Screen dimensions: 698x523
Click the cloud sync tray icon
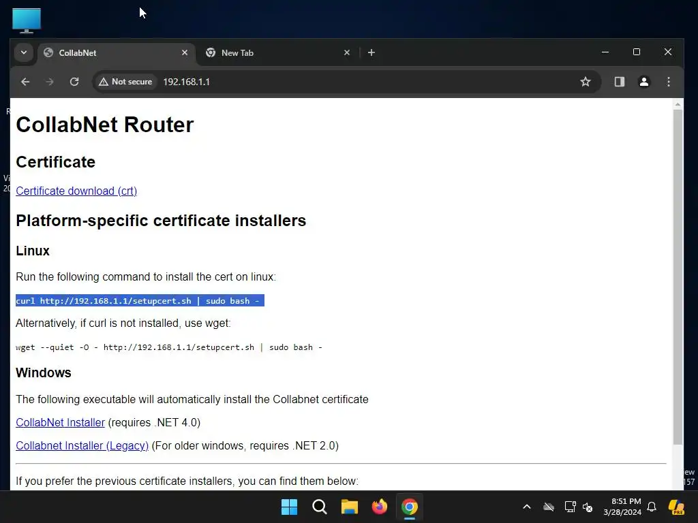tap(549, 507)
